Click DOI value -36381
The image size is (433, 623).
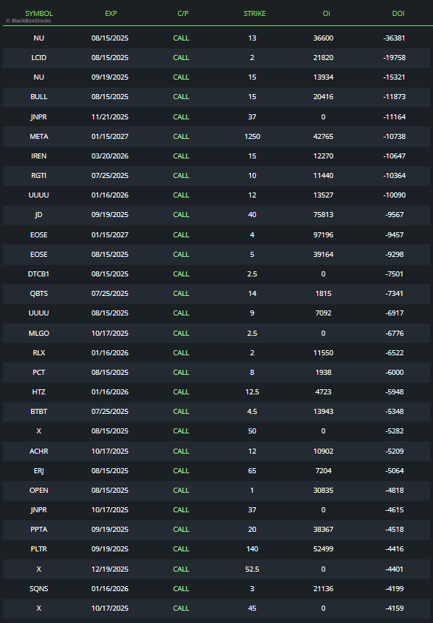pos(395,38)
